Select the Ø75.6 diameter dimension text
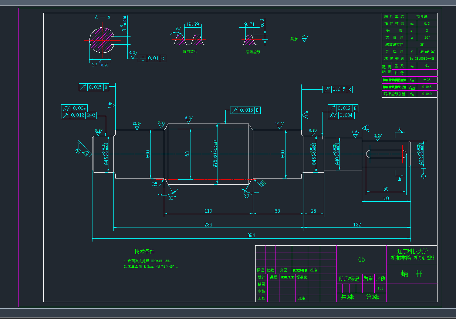This screenshot has height=319, width=456. [x=215, y=154]
